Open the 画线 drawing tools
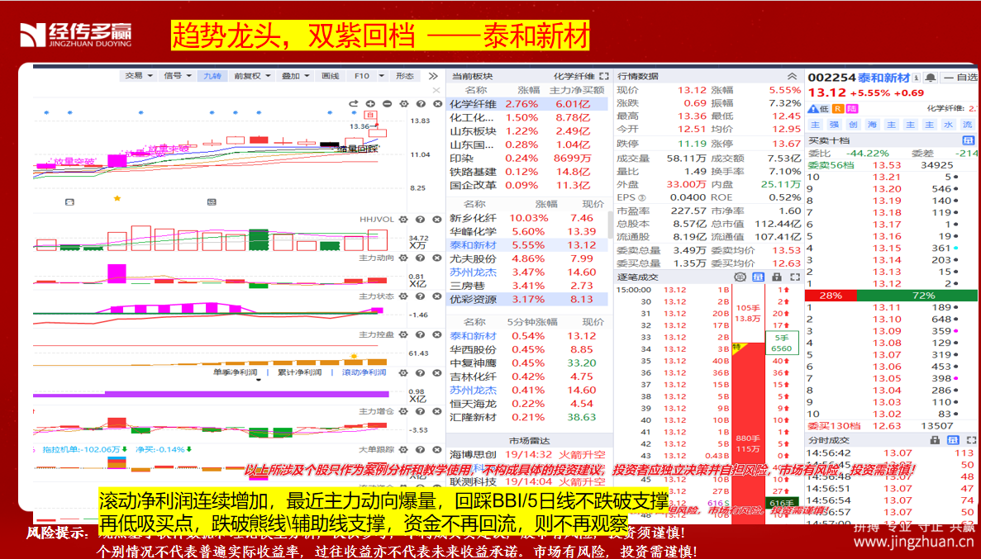The image size is (981, 559). [x=330, y=76]
